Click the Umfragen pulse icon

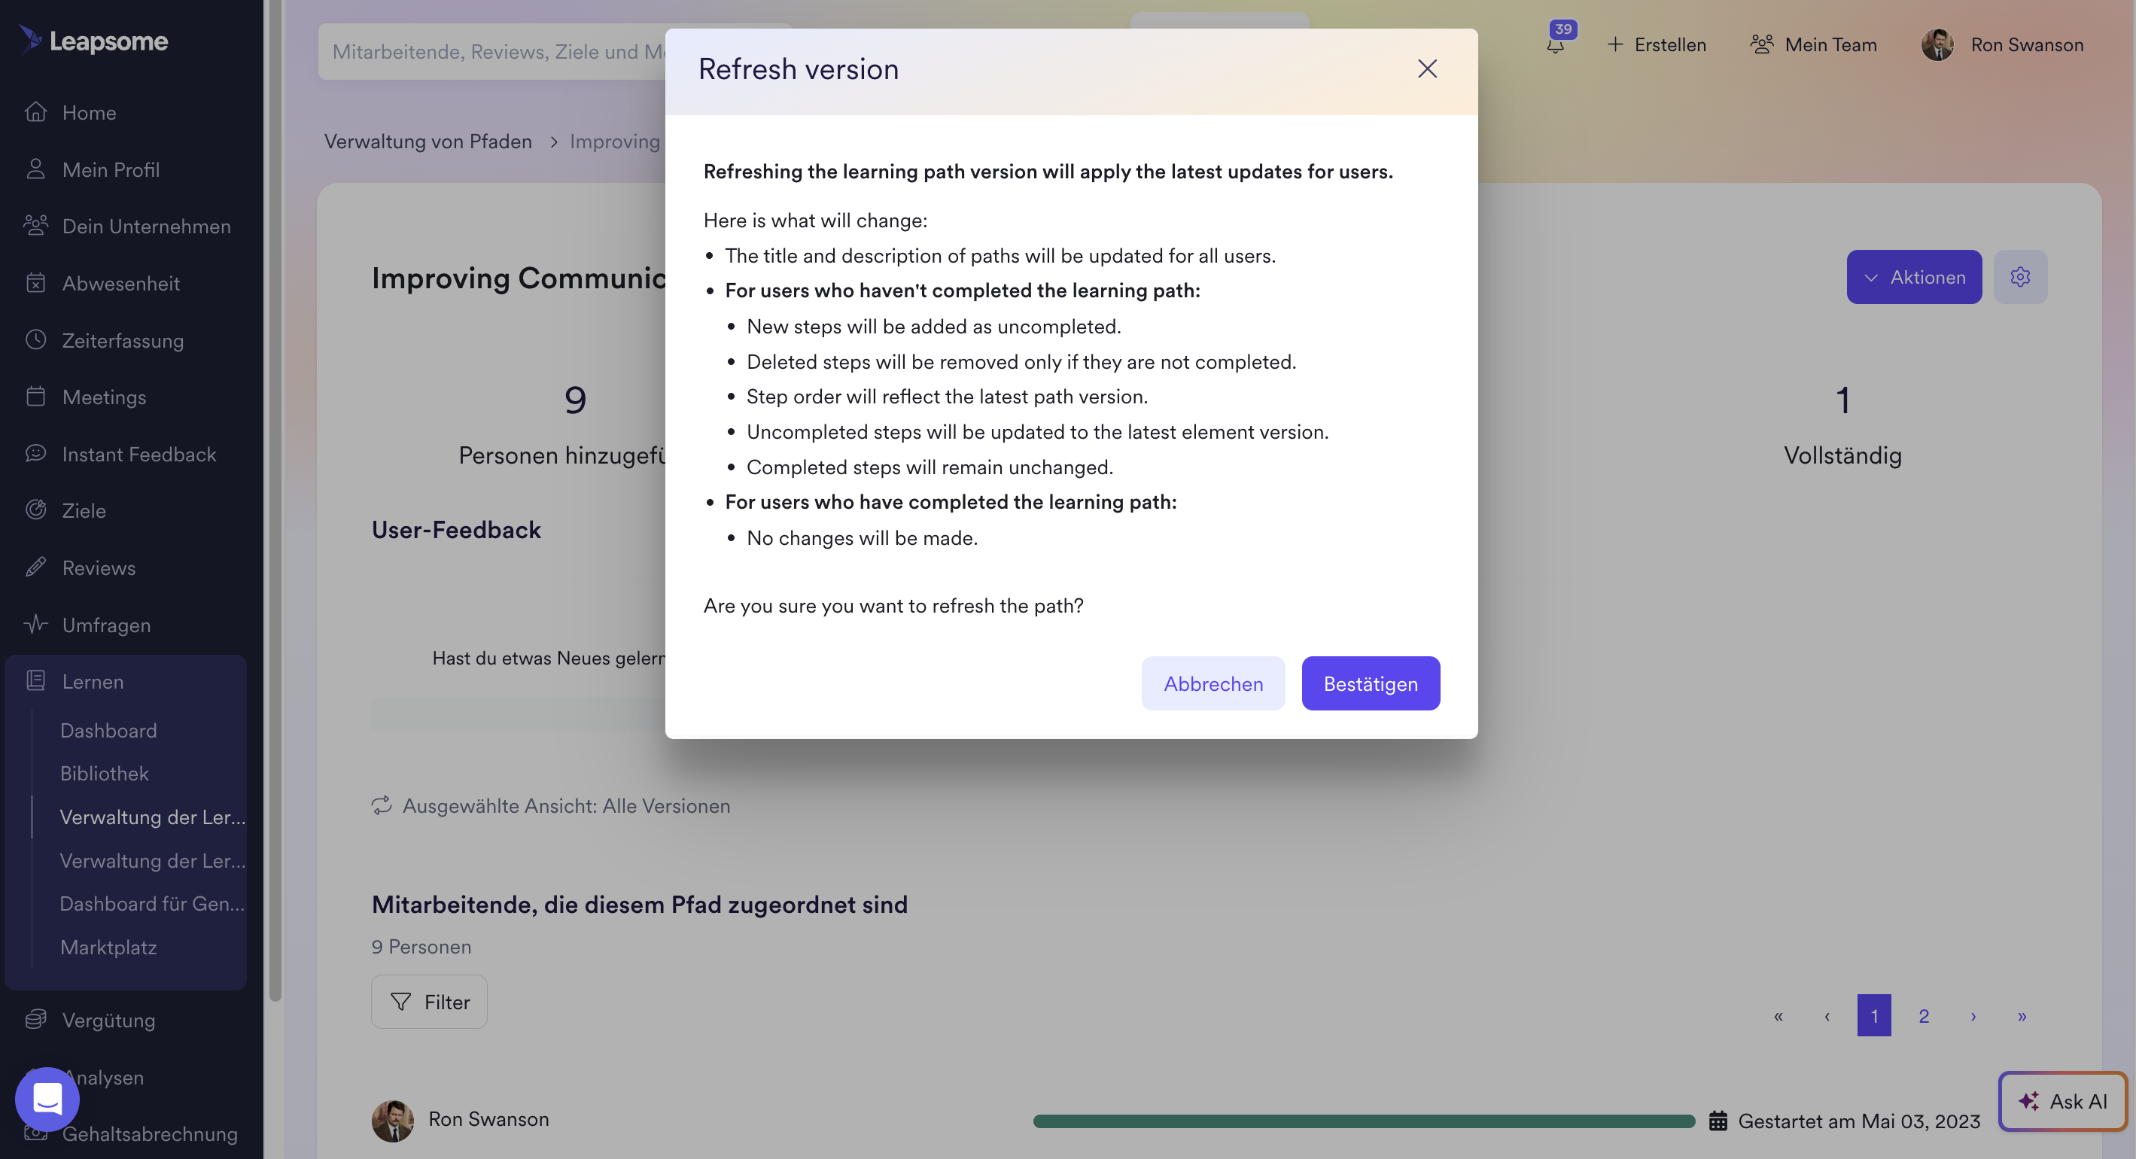35,624
